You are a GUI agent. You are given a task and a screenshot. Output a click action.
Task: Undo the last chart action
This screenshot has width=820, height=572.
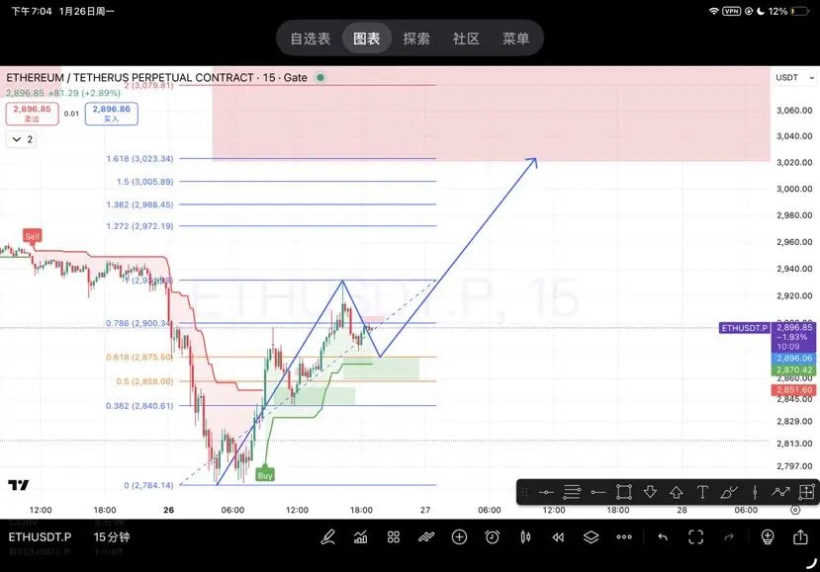(663, 537)
